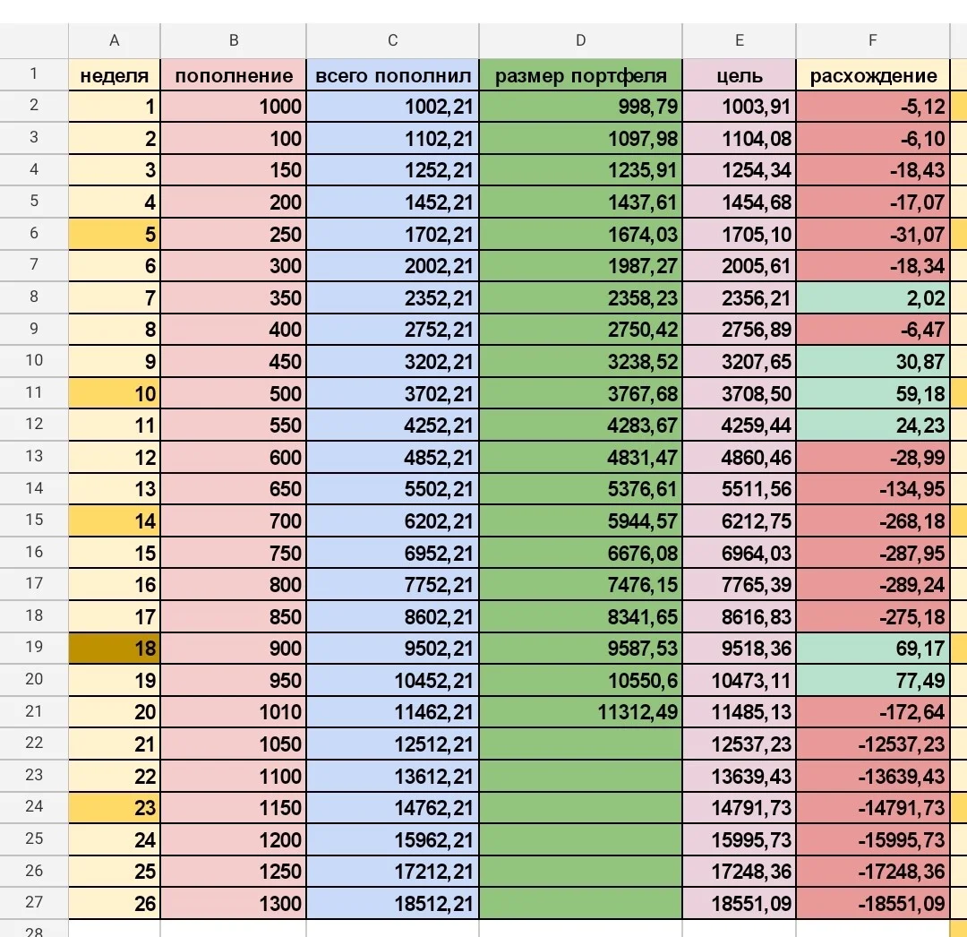This screenshot has width=967, height=937.
Task: Select column A header
Action: (x=114, y=40)
